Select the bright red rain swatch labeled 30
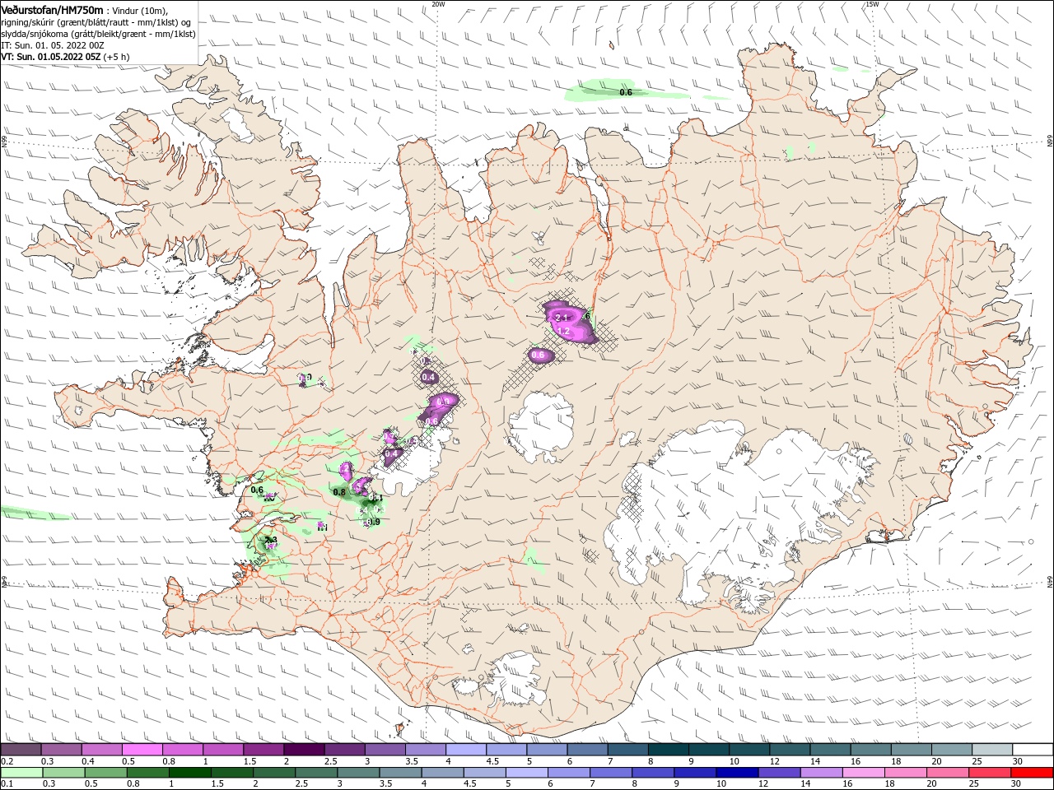The width and height of the screenshot is (1054, 790). [x=1032, y=773]
